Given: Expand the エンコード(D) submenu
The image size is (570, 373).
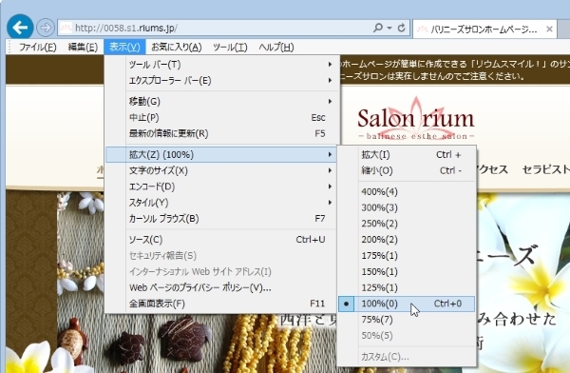Looking at the screenshot, I should (x=222, y=186).
